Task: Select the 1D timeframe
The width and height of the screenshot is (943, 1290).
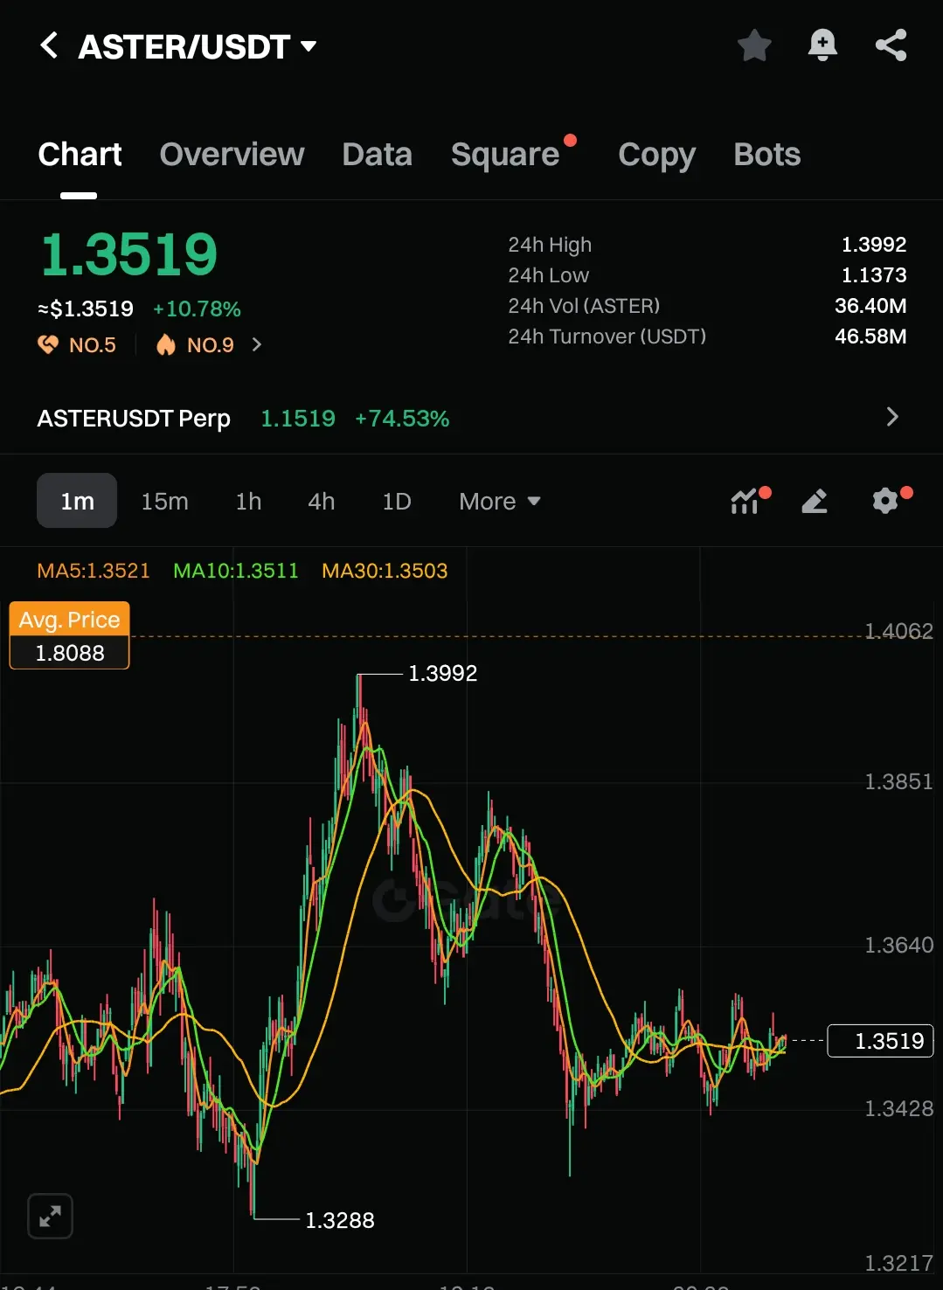Action: 396,502
